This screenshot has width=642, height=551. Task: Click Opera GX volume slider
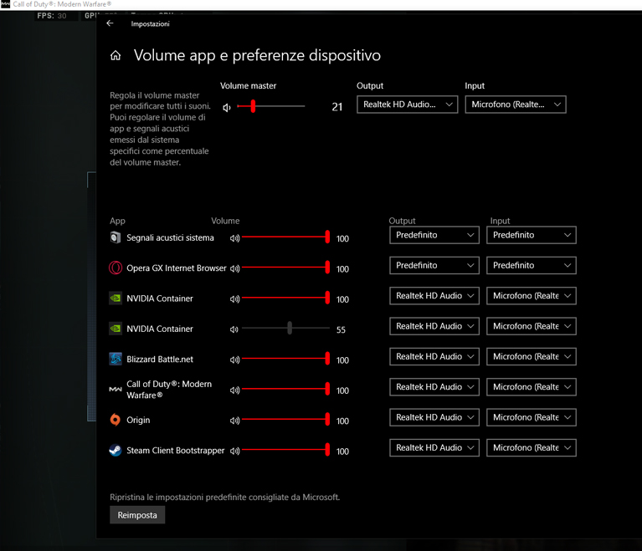tap(285, 267)
